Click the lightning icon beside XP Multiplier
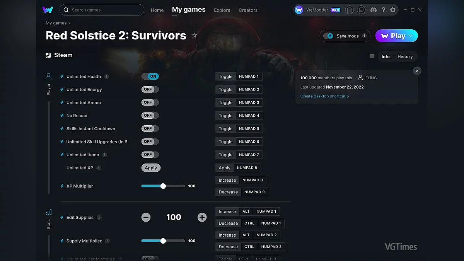Image resolution: width=464 pixels, height=261 pixels. coord(62,186)
